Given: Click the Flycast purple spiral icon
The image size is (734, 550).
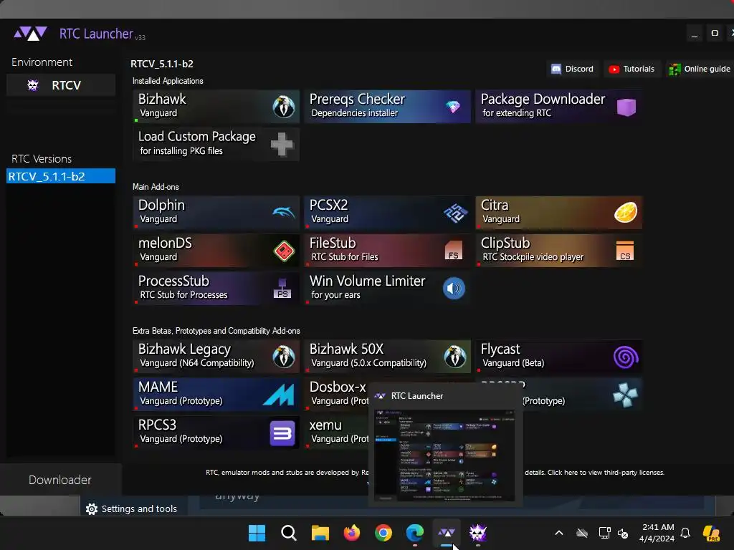Looking at the screenshot, I should (x=626, y=357).
